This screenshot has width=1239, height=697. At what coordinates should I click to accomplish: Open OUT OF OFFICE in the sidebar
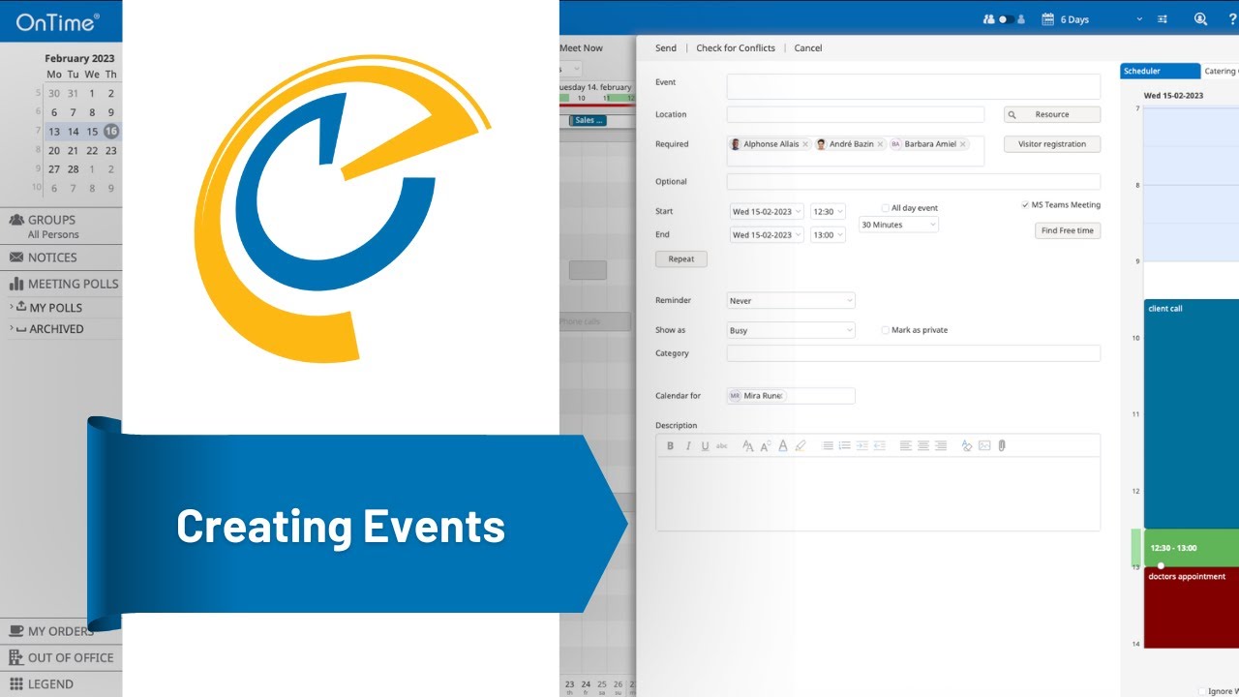click(x=61, y=657)
